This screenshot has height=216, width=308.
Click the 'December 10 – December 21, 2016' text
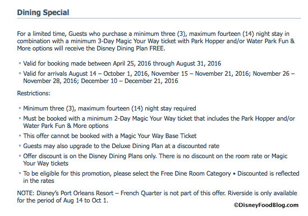pyautogui.click(x=130, y=81)
